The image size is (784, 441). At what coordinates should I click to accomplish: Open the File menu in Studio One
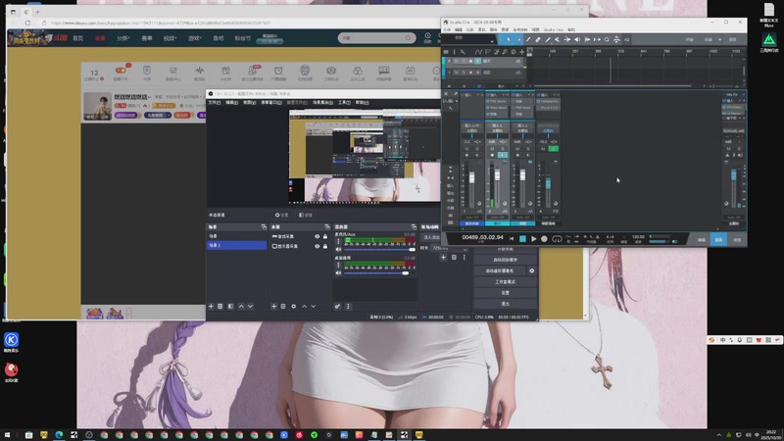click(x=447, y=30)
